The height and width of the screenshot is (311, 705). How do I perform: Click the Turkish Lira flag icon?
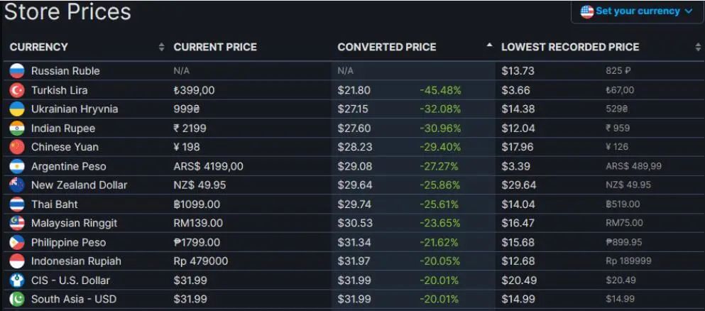pos(17,90)
